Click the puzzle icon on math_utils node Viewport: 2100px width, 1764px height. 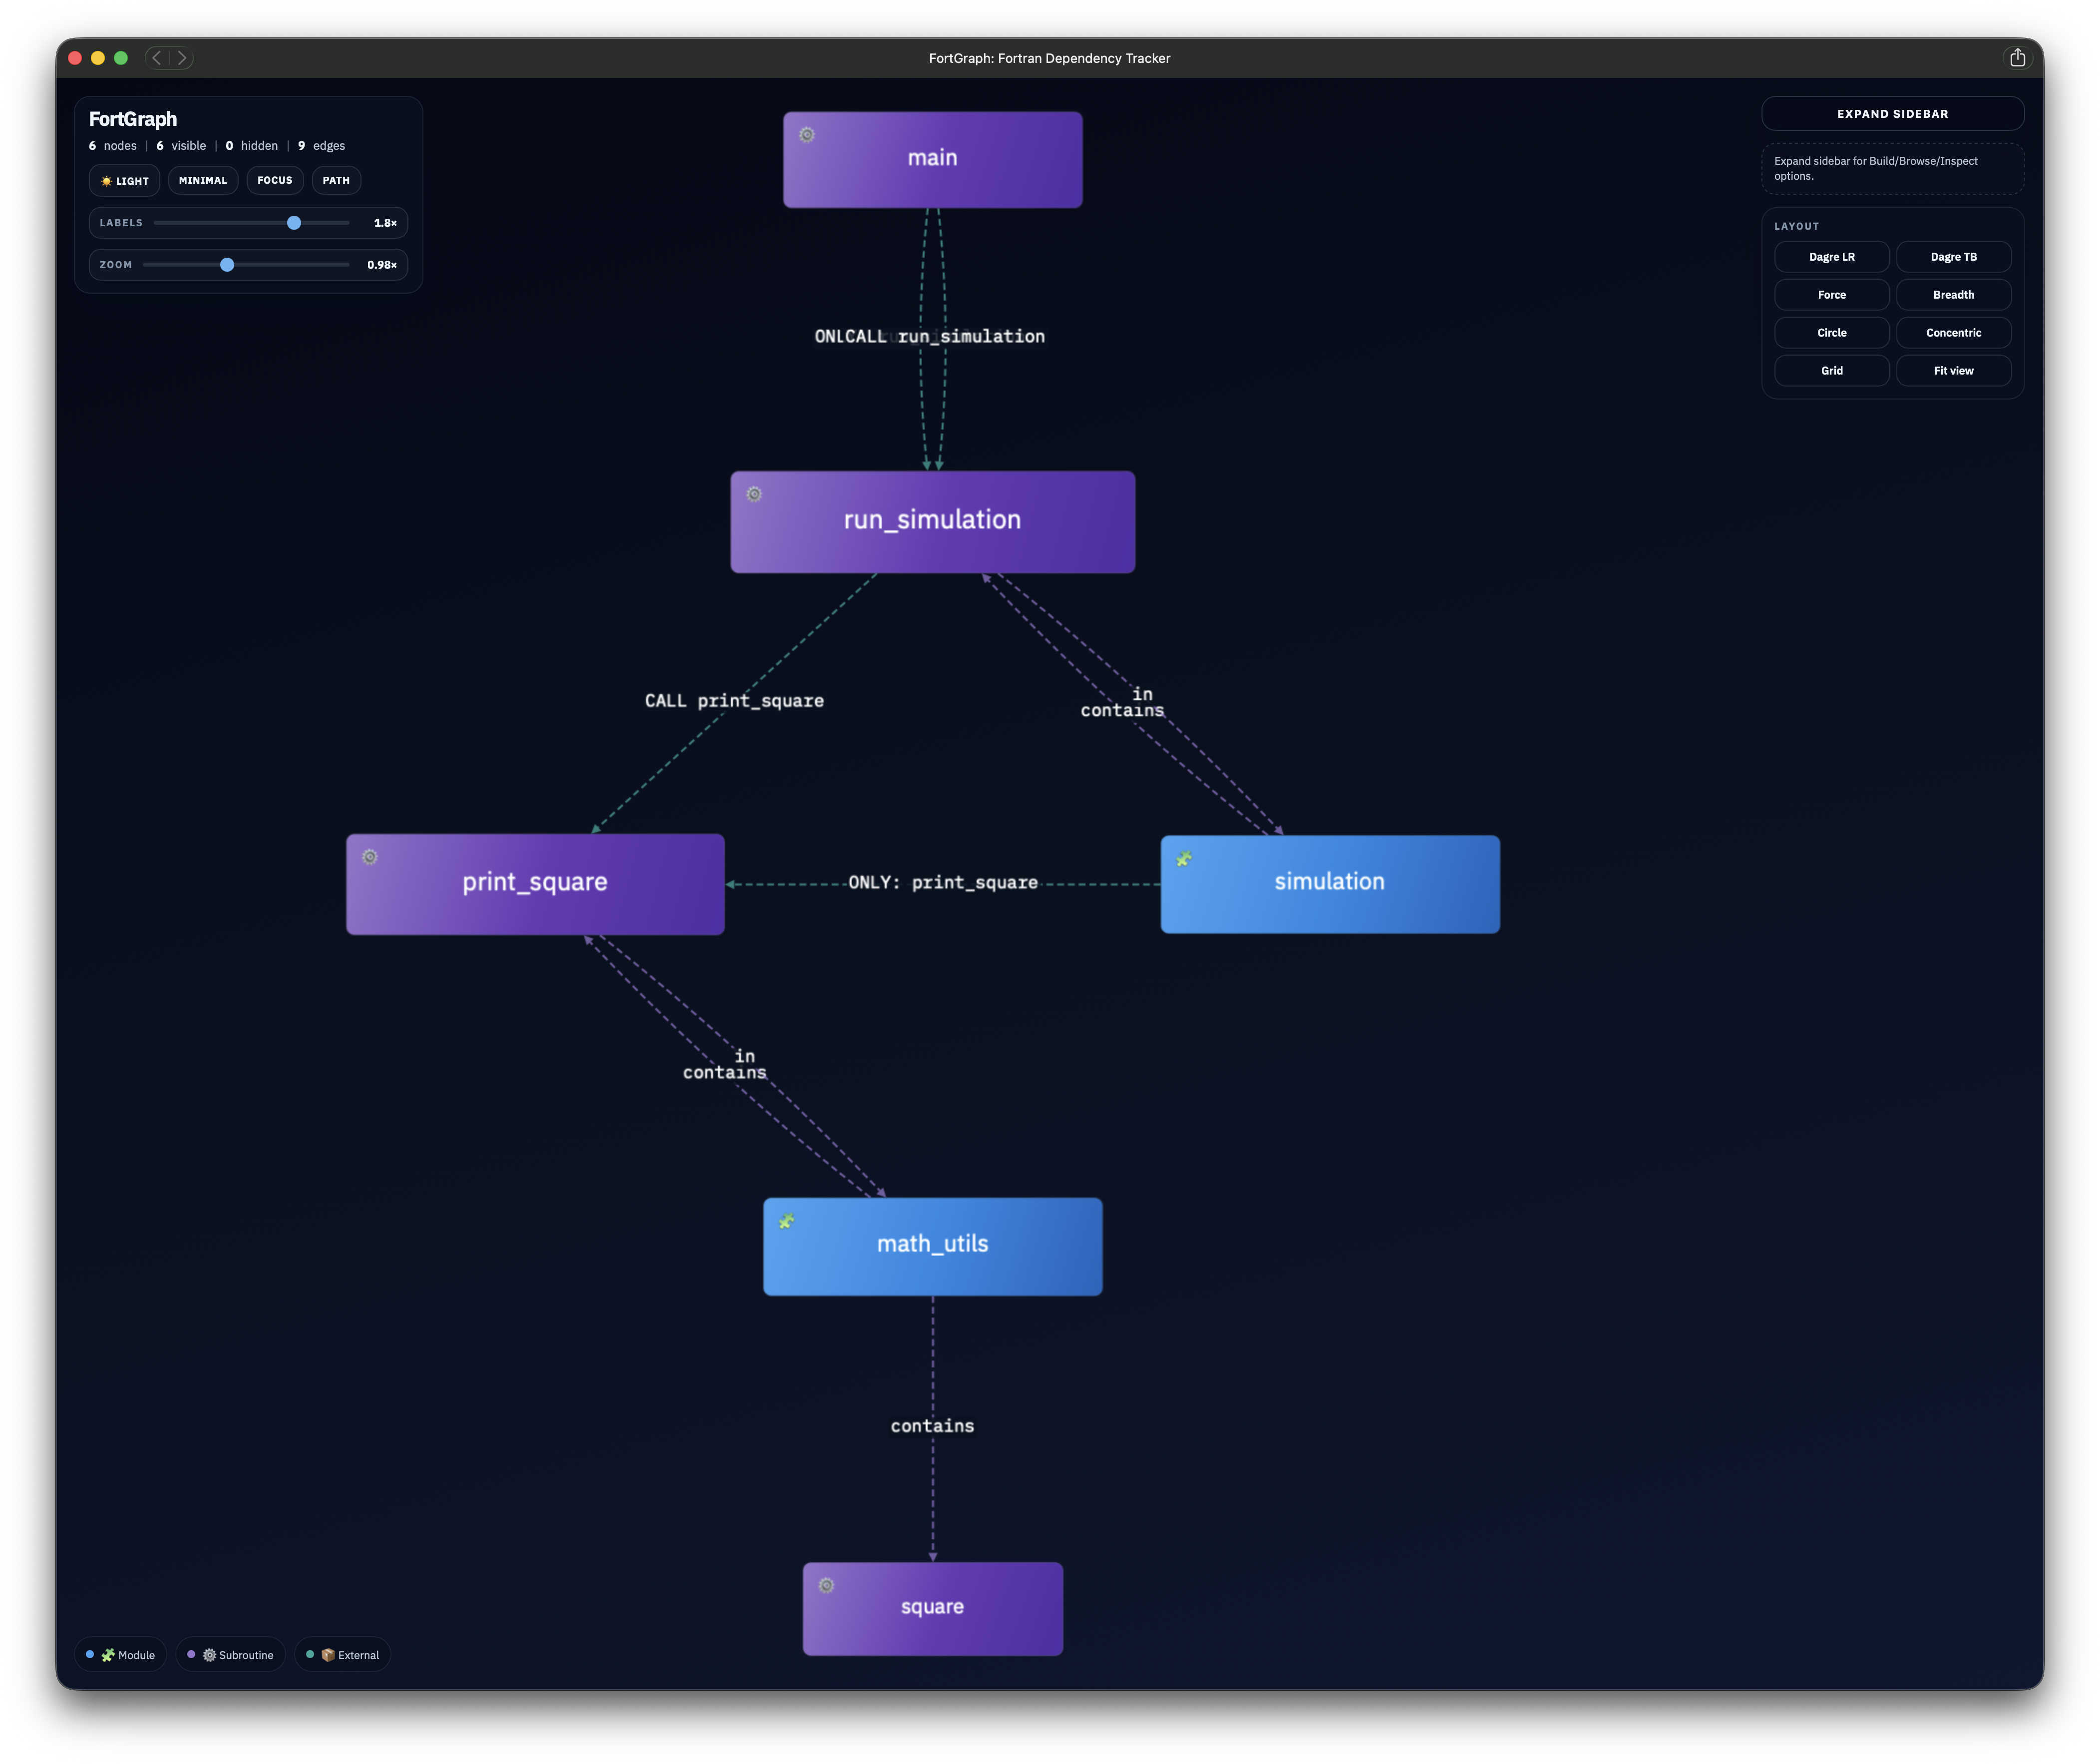pos(787,1221)
